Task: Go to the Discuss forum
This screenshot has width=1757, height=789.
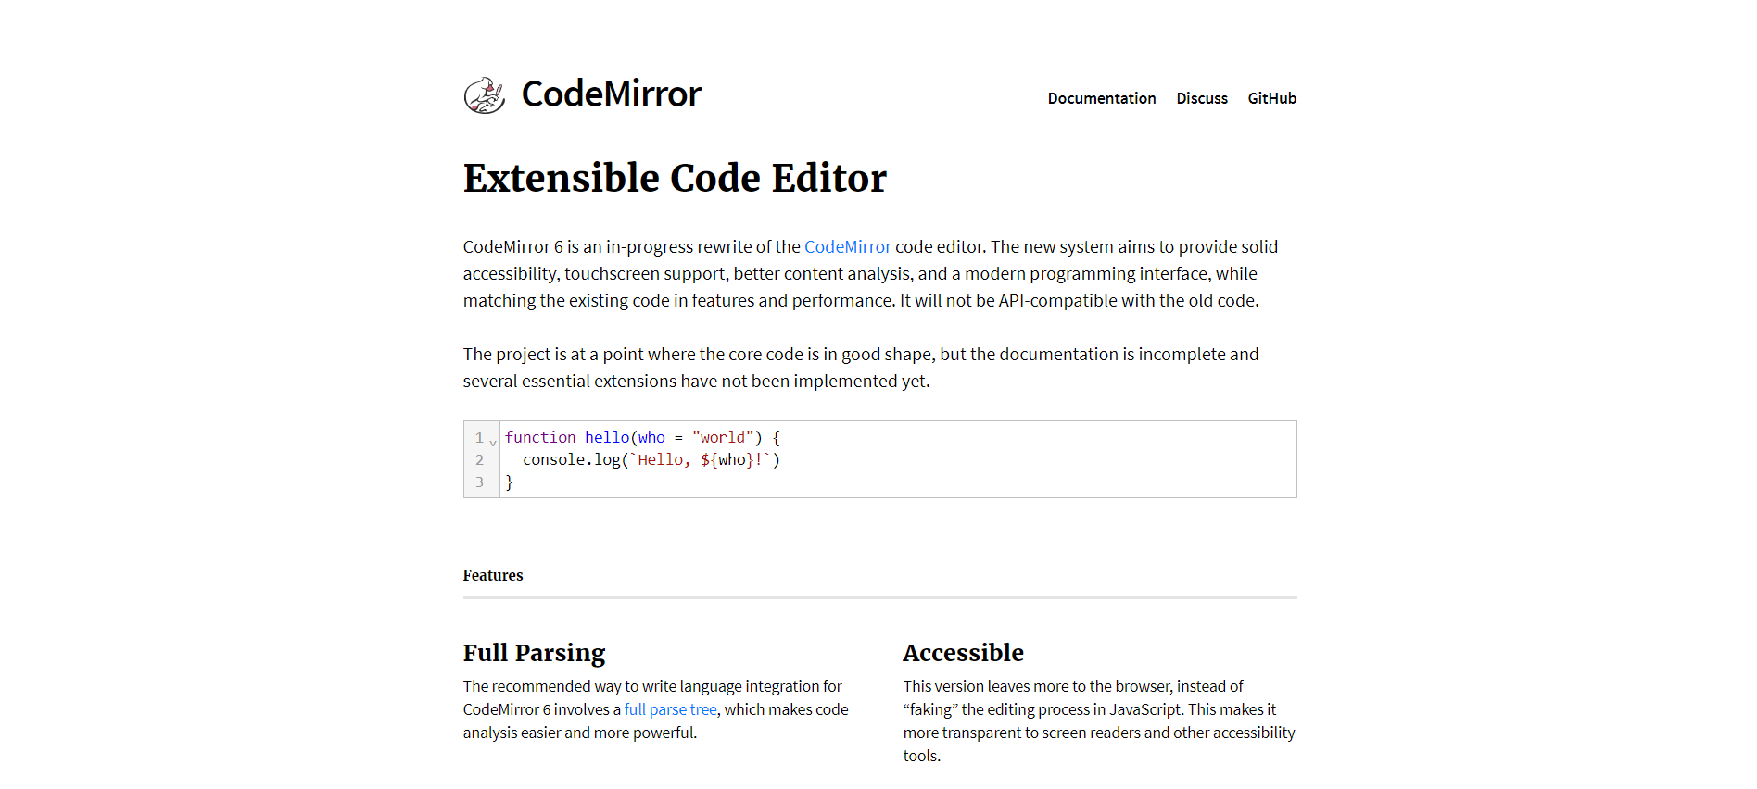Action: (x=1201, y=98)
